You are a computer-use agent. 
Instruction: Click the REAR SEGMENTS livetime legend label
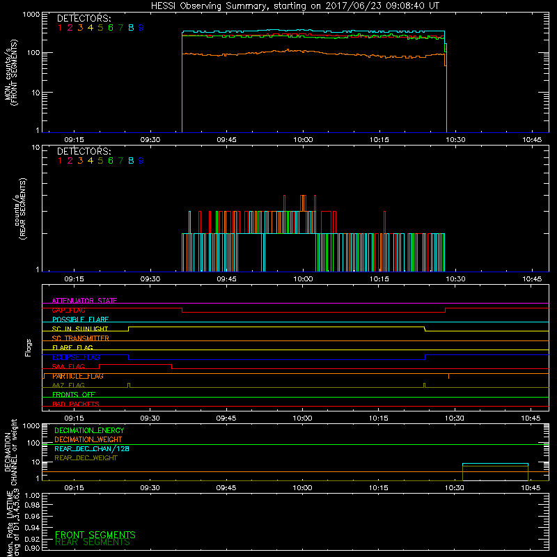pos(93,542)
